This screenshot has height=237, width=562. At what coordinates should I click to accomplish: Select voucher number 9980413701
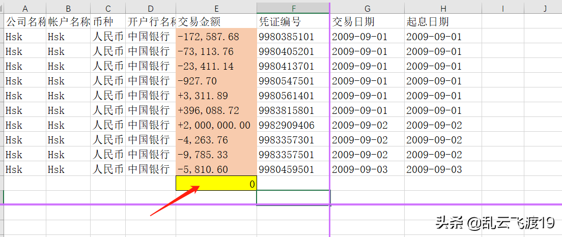click(294, 66)
